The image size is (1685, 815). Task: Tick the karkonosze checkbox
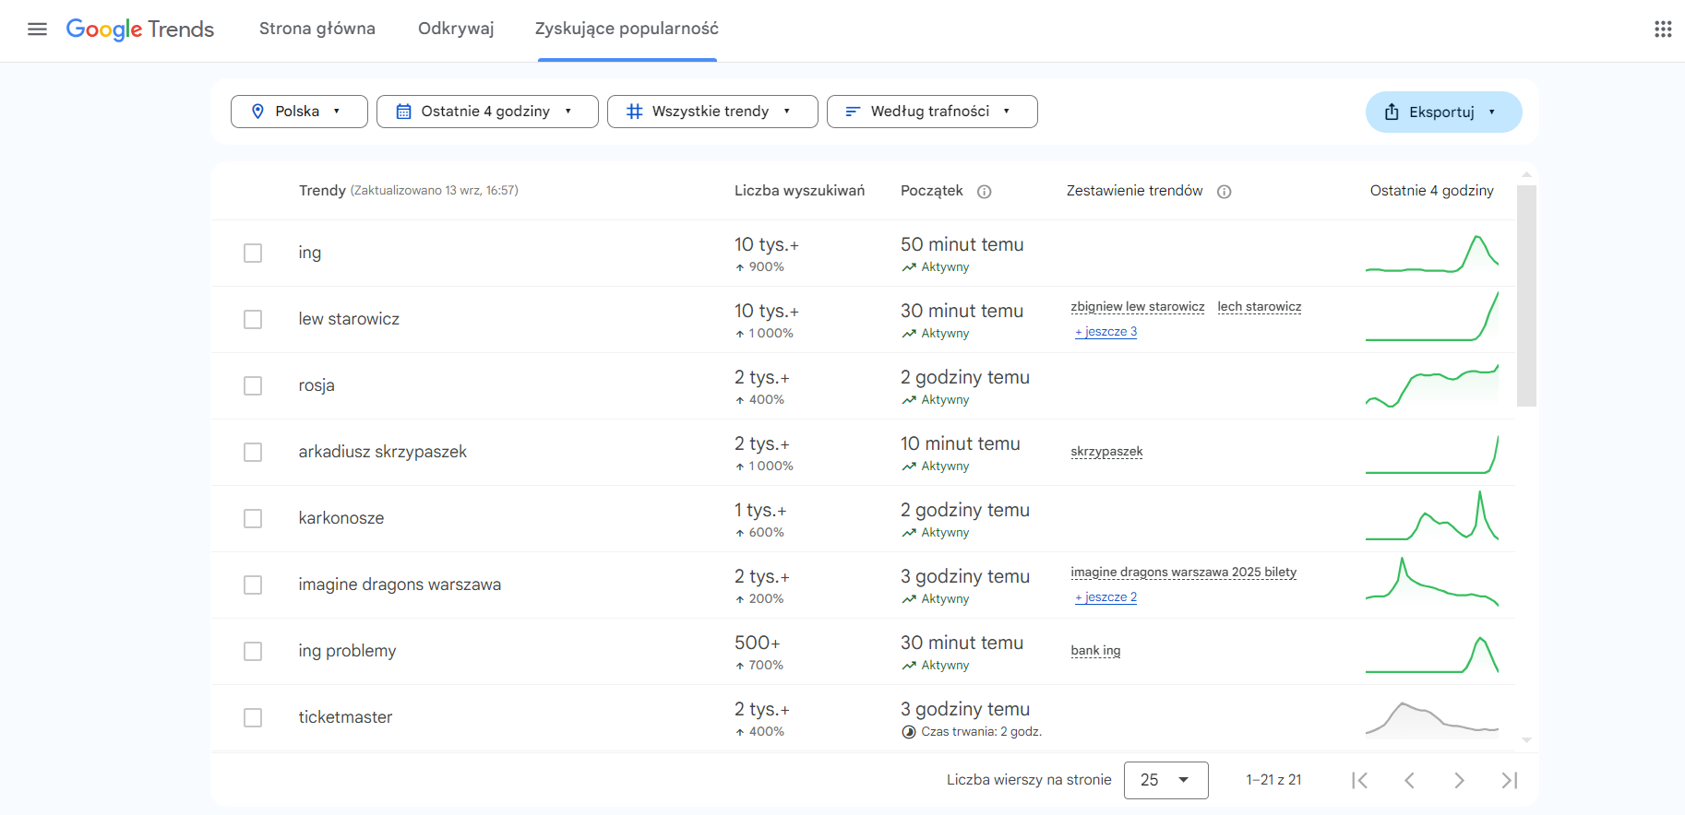click(x=253, y=518)
